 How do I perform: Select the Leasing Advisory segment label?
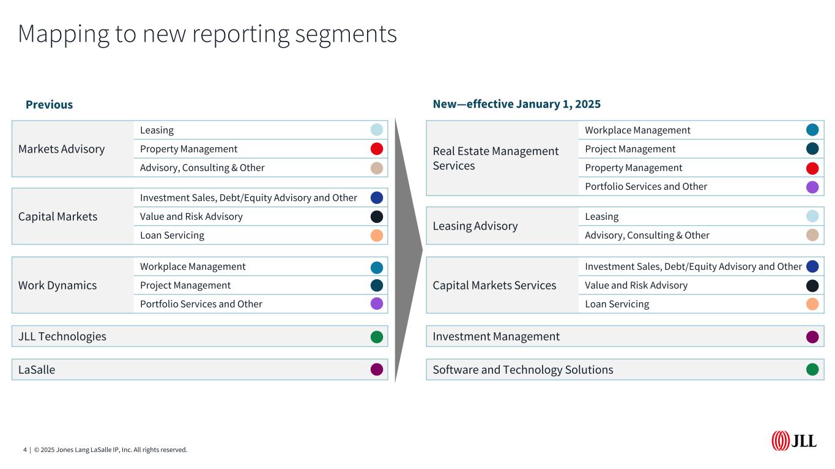tap(475, 226)
